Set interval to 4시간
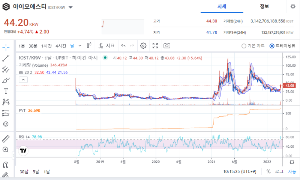Screen dimensions: 300x180 pyautogui.click(x=61, y=46)
